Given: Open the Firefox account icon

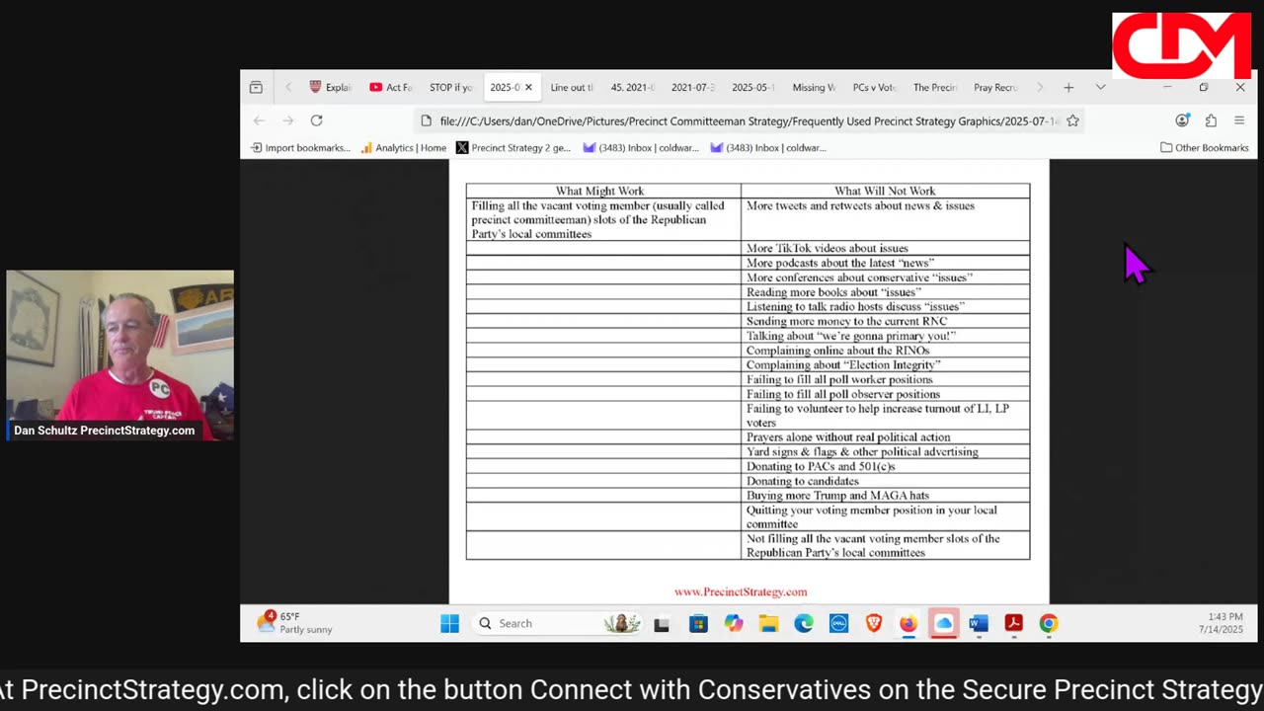Looking at the screenshot, I should pos(1182,120).
